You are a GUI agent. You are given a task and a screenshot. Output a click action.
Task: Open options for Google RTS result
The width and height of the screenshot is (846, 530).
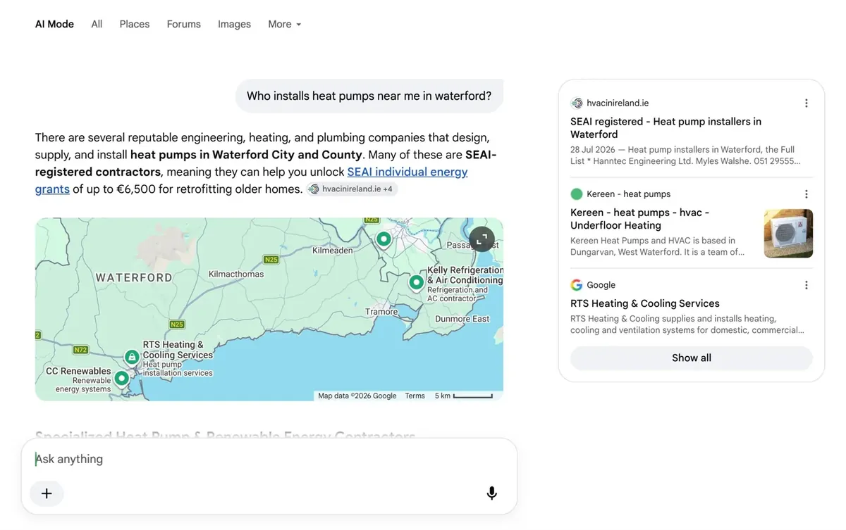(807, 285)
